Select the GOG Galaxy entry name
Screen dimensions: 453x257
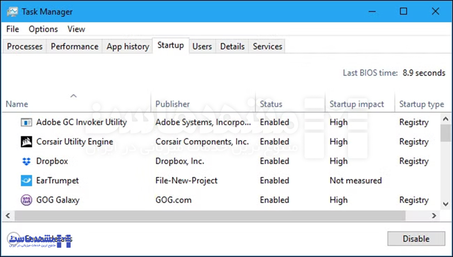58,200
